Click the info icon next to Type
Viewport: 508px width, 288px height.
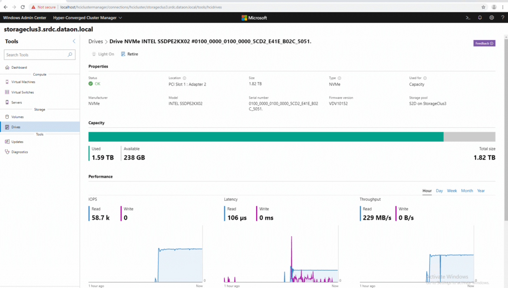[x=339, y=78]
